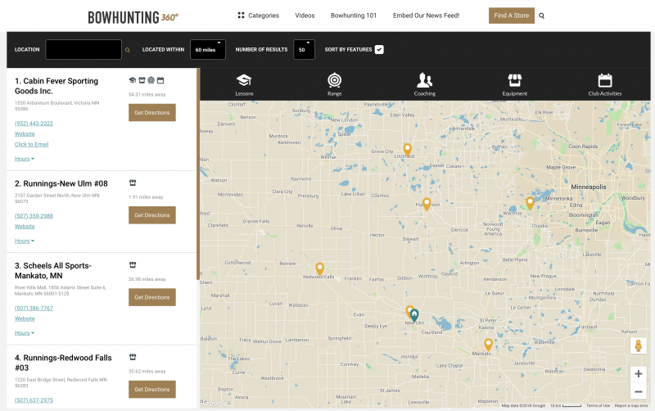655x411 pixels.
Task: Expand Cabin Fever Hours
Action: [25, 159]
